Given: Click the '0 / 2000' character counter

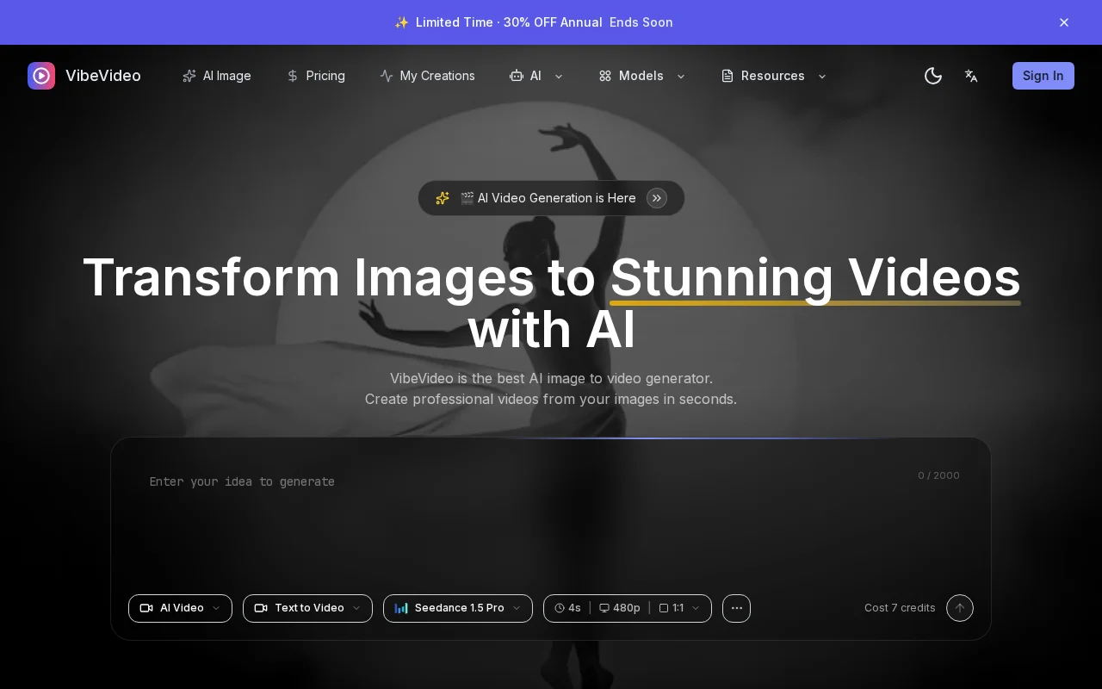Looking at the screenshot, I should pos(938,475).
